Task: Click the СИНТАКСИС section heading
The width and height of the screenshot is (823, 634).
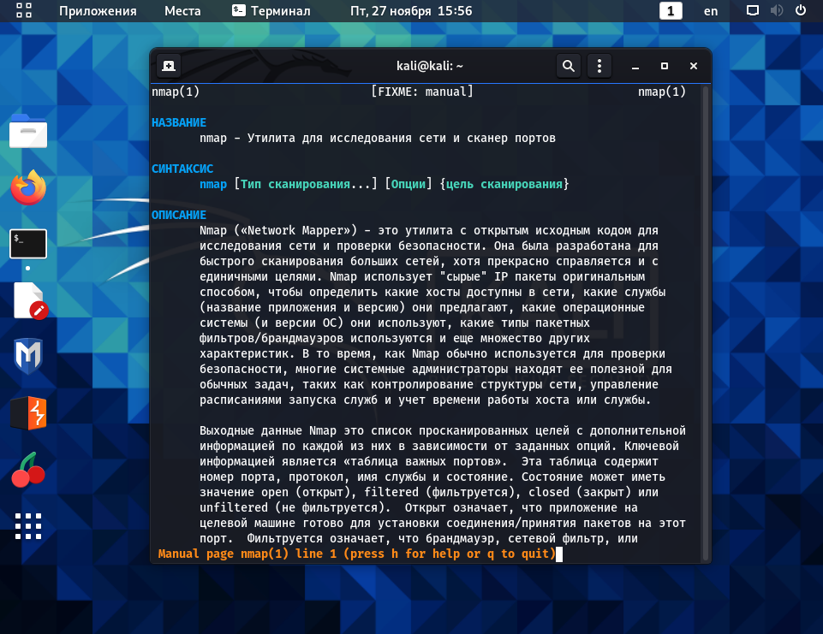Action: [x=182, y=169]
